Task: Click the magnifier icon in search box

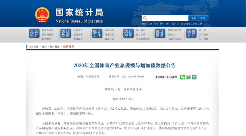Action: [x=145, y=18]
